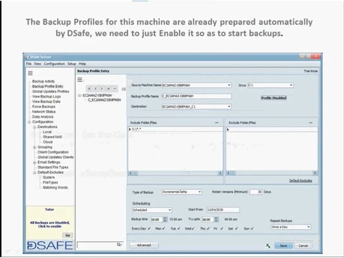Viewport: 344px width, 258px height.
Task: Click the DSAFE logo
Action: [x=50, y=246]
